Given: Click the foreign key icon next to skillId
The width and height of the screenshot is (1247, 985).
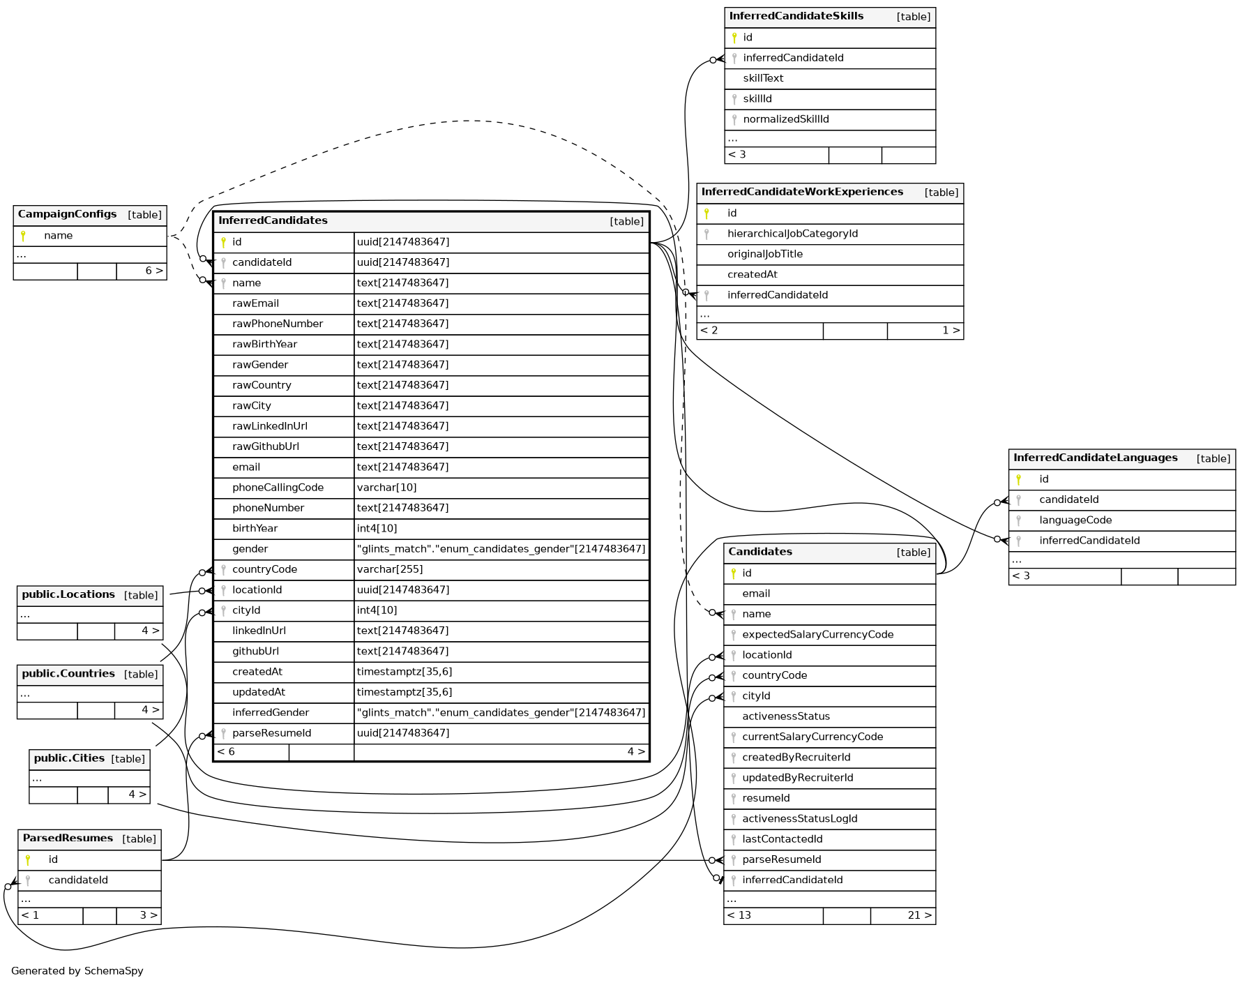Looking at the screenshot, I should 734,100.
